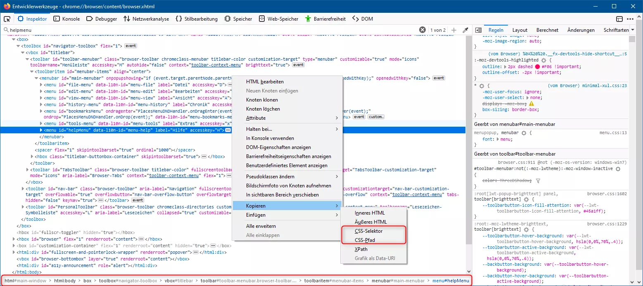Open the sidebar tabs overflow dropdown
Image resolution: width=643 pixels, height=286 pixels.
(x=633, y=30)
